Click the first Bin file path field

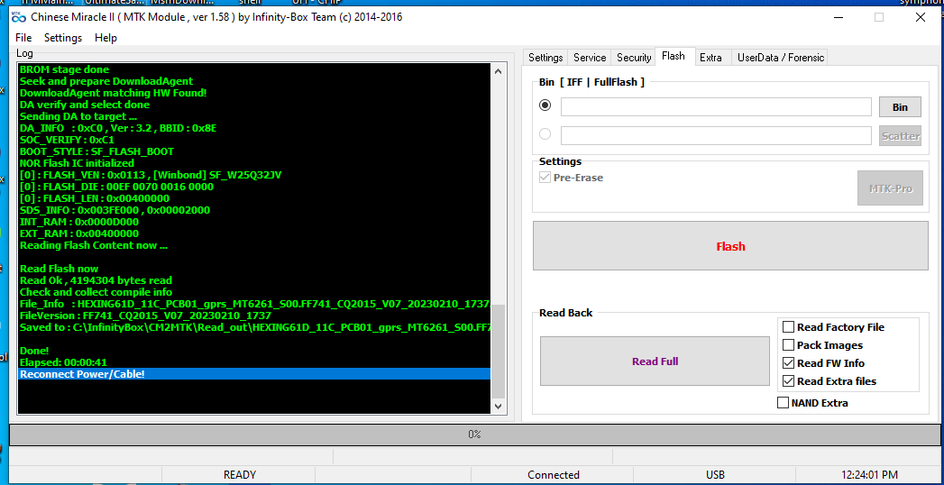(716, 107)
